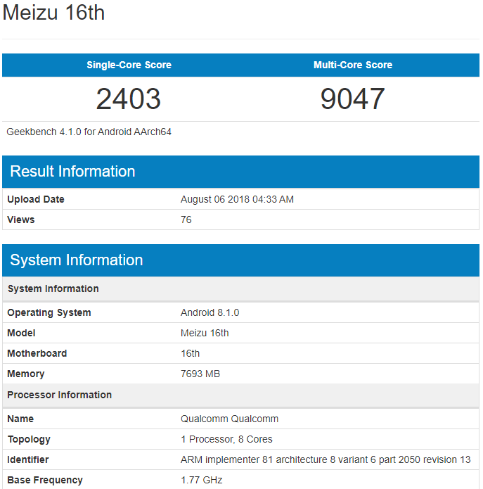Select the Multi-Core Score header
483x489 pixels.
point(353,65)
